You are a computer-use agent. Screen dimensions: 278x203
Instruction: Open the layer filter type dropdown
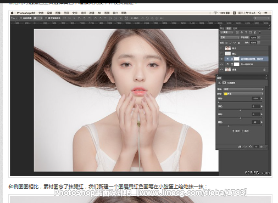click(227, 32)
